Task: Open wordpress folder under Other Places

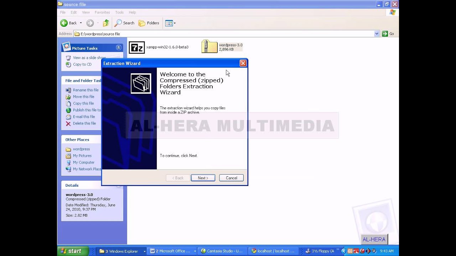Action: tap(81, 149)
